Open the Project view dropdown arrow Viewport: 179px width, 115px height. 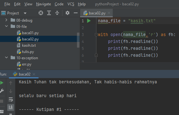click(25, 13)
